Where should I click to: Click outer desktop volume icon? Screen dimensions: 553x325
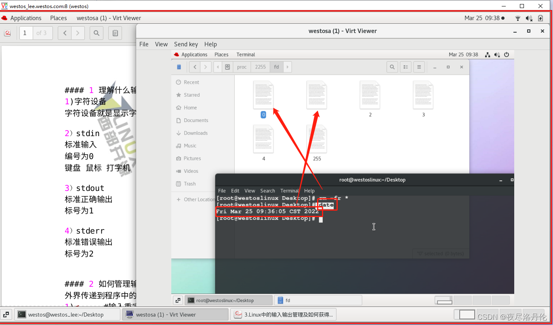(x=529, y=18)
